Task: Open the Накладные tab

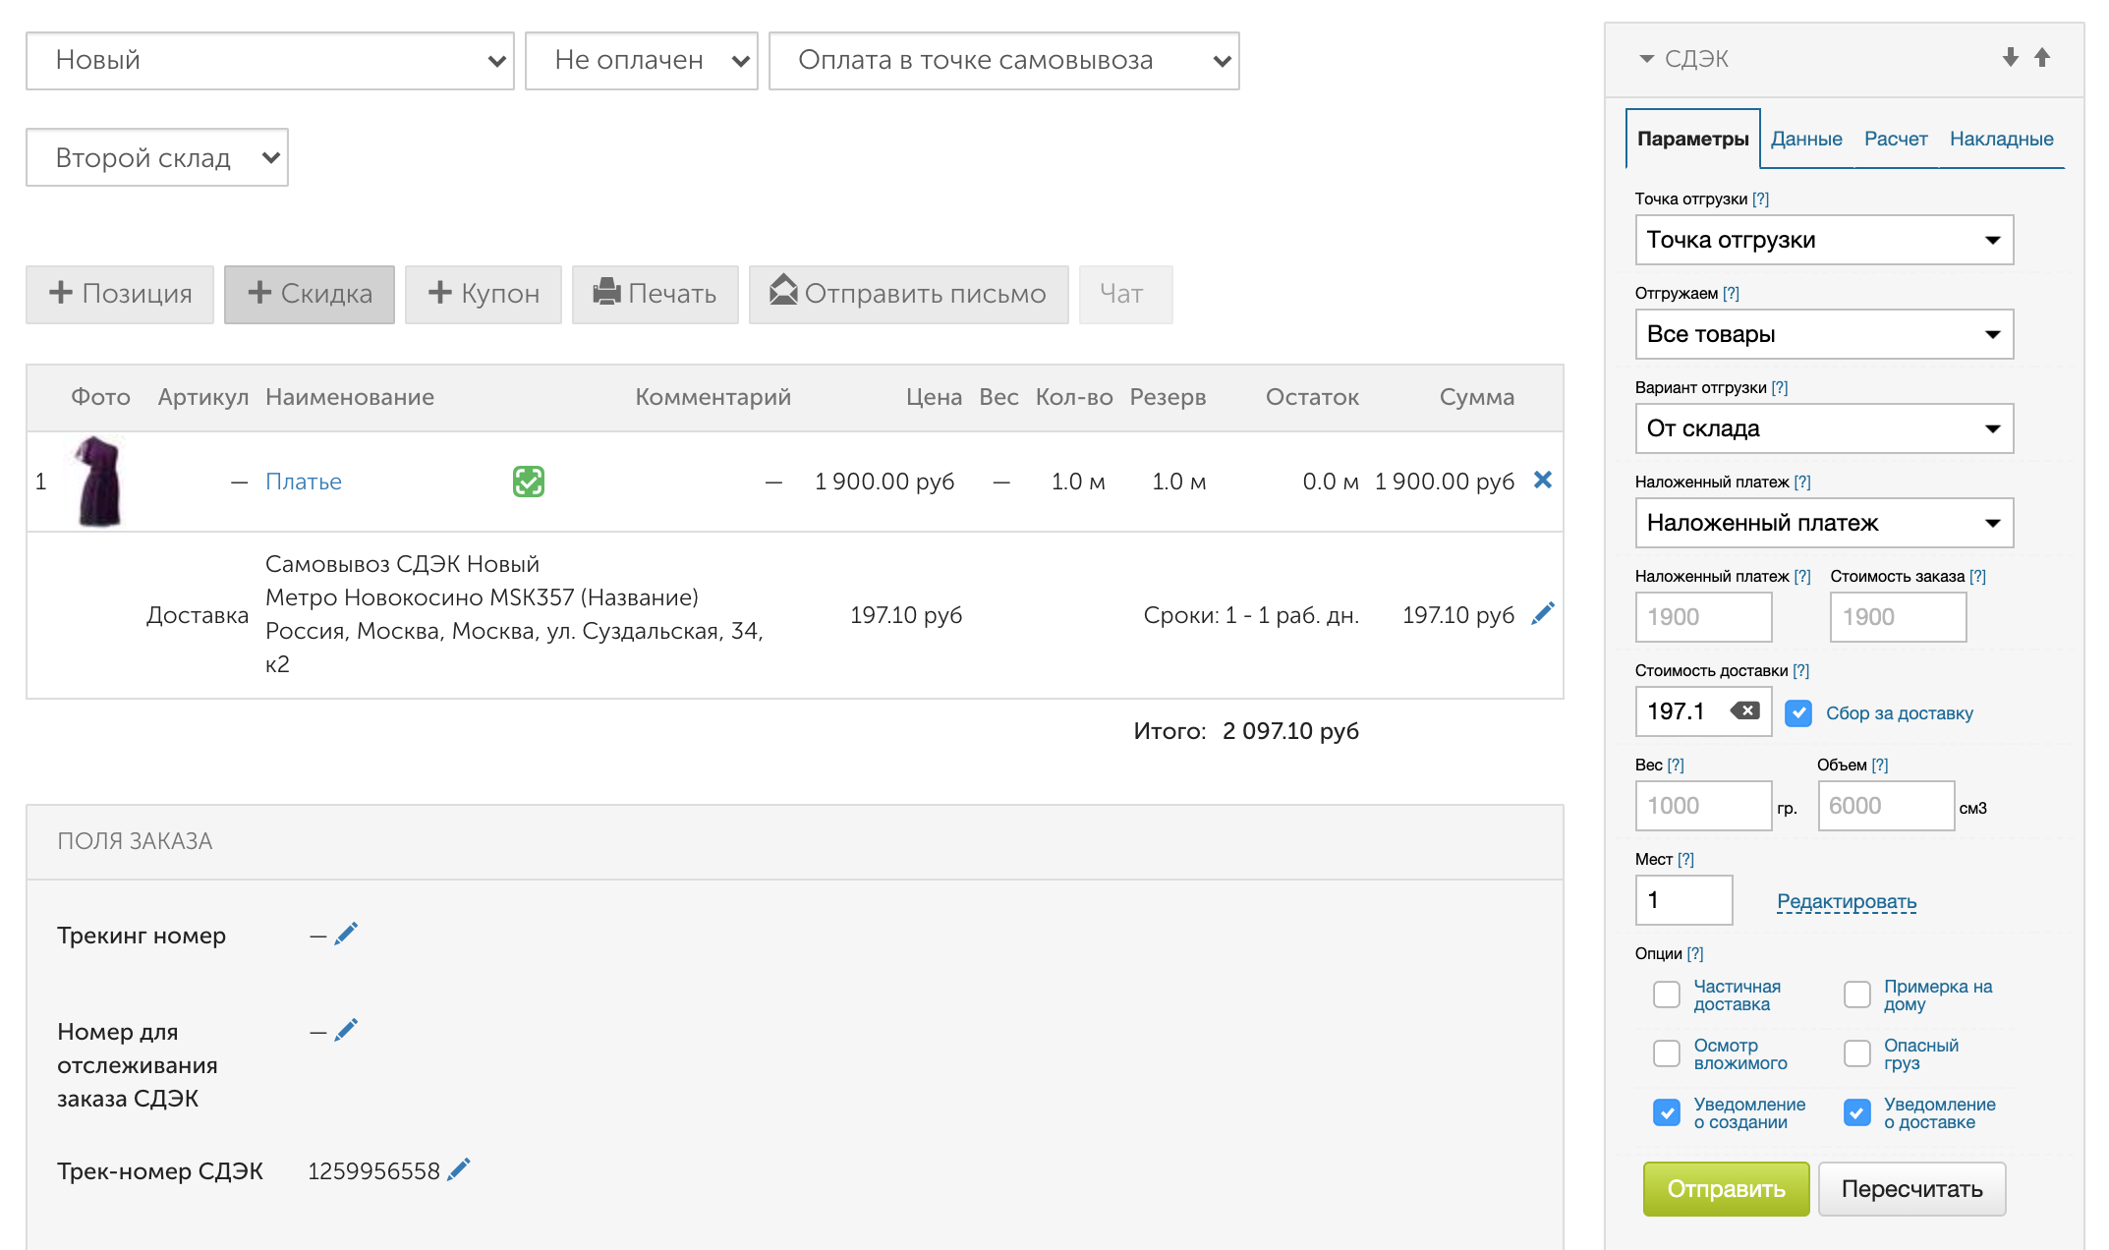Action: (x=2001, y=139)
